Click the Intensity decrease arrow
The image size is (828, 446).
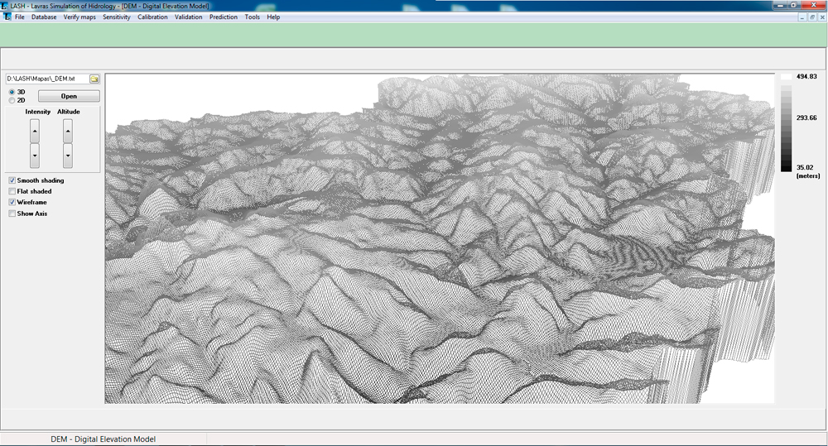point(34,155)
